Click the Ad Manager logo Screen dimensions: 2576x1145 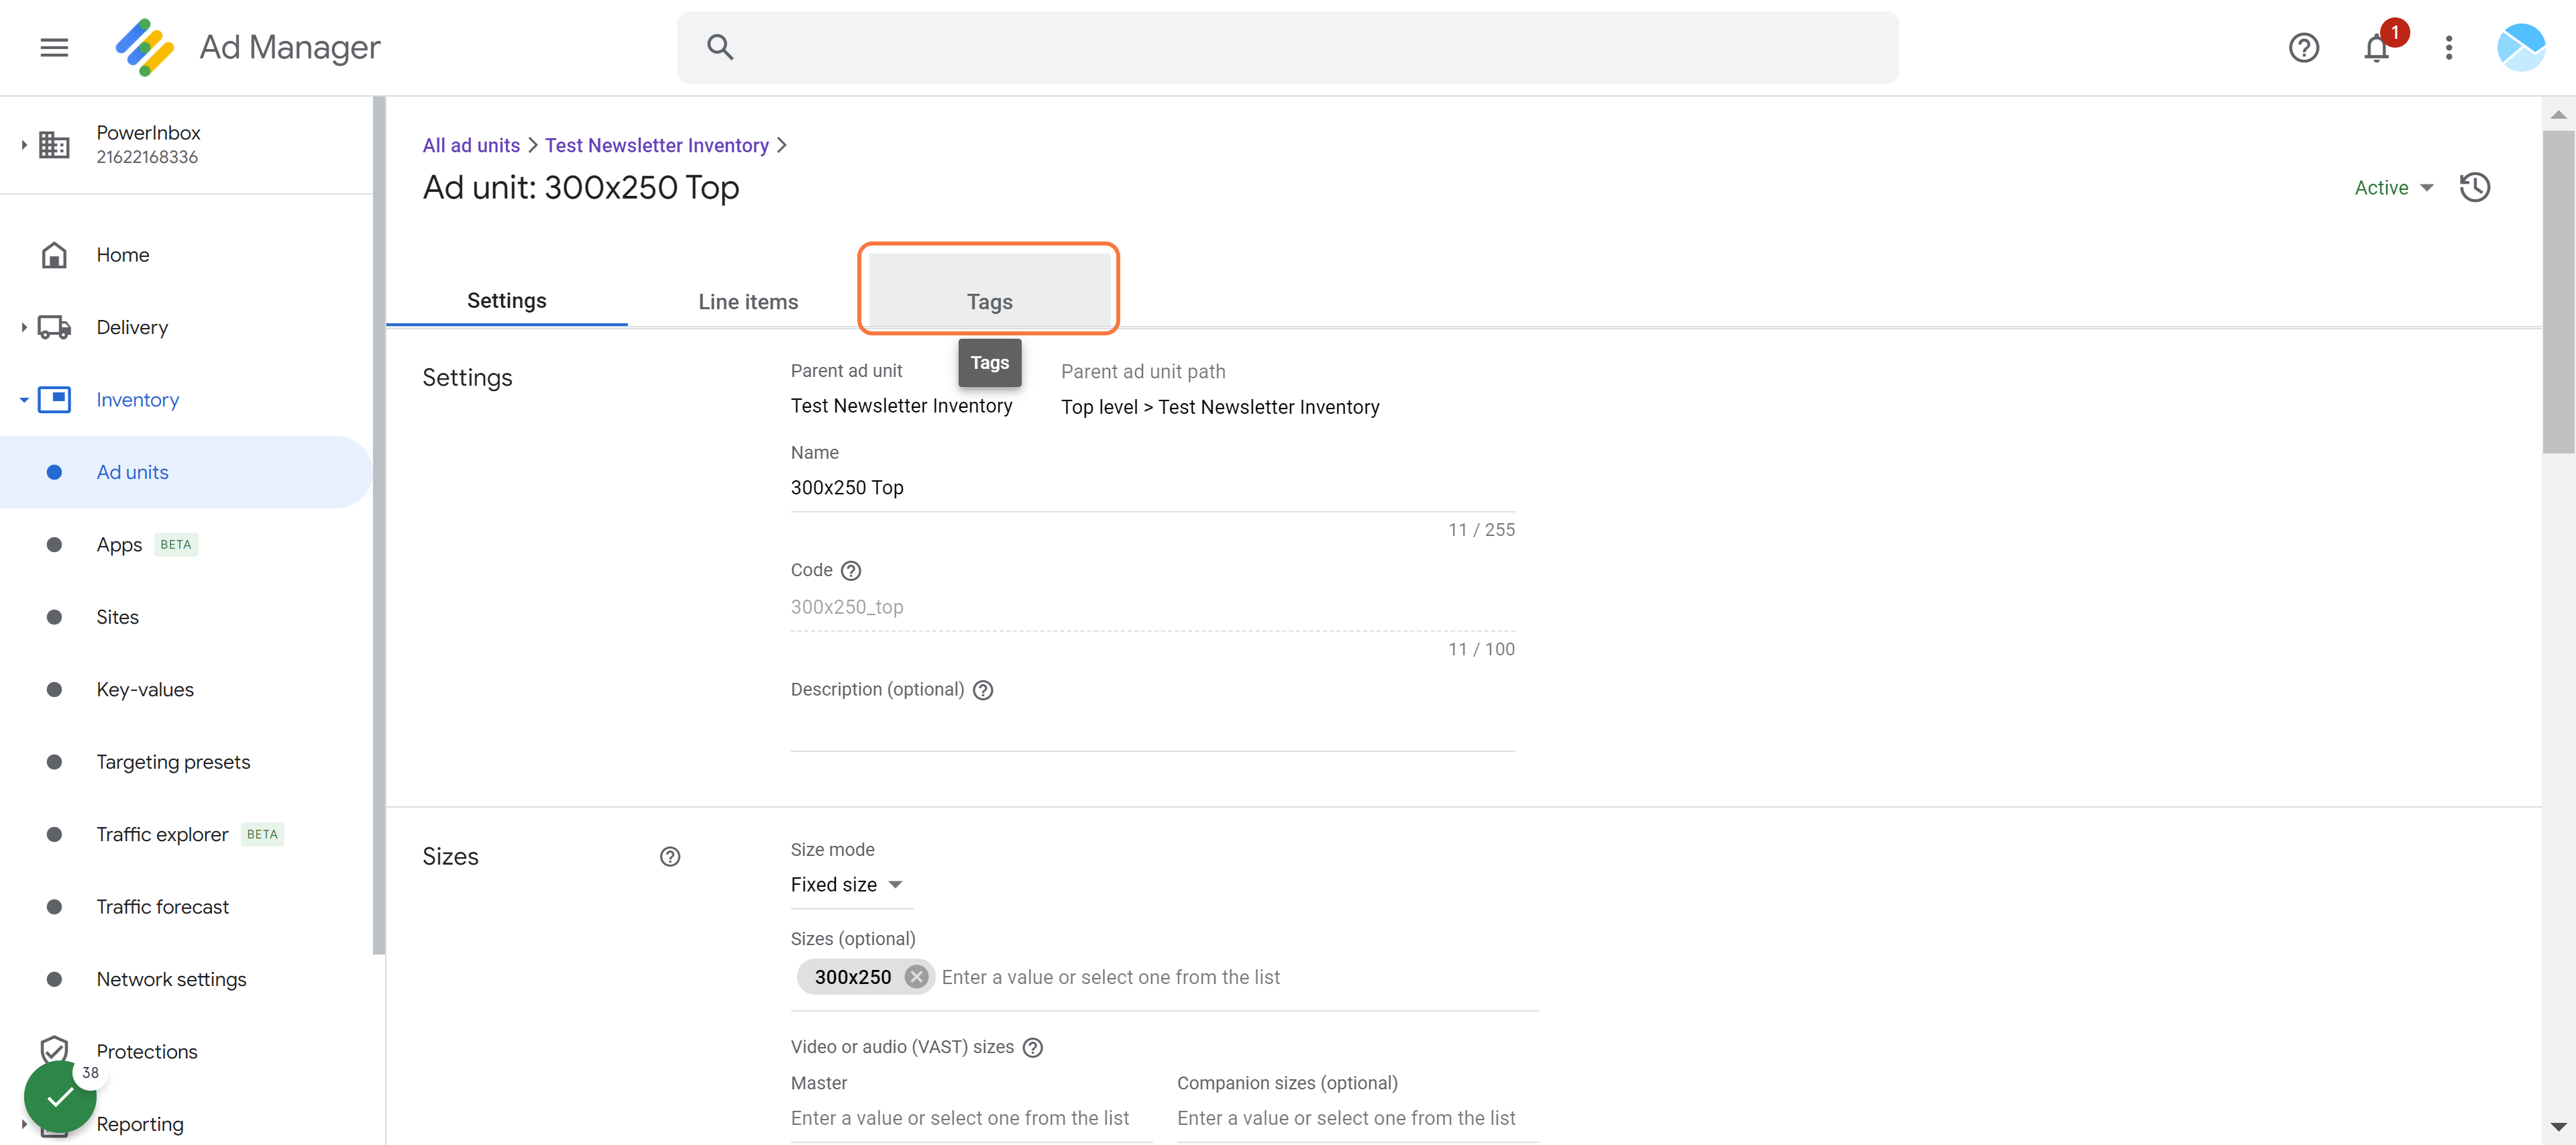[144, 47]
